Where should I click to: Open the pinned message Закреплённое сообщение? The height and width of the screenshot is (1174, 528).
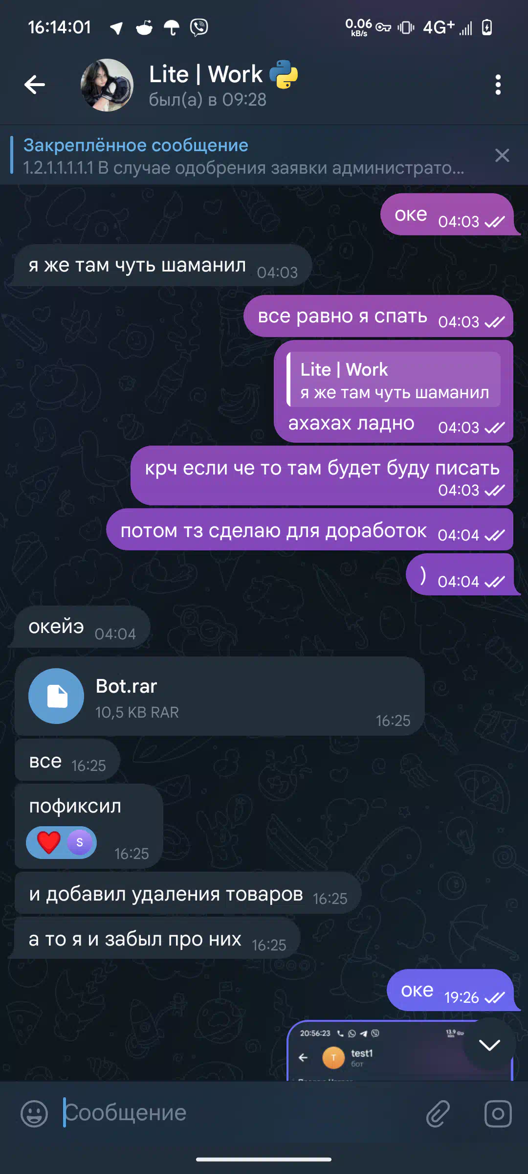point(243,156)
